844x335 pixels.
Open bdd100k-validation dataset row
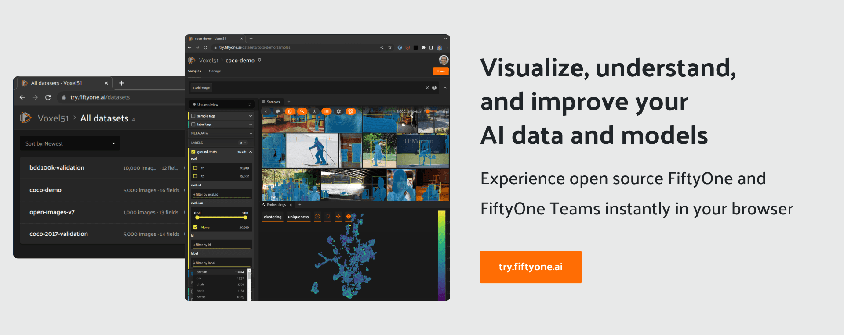click(x=103, y=168)
